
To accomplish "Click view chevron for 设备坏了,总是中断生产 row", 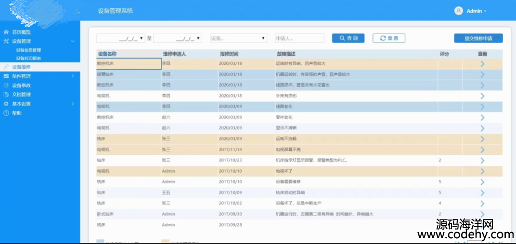I will [482, 203].
